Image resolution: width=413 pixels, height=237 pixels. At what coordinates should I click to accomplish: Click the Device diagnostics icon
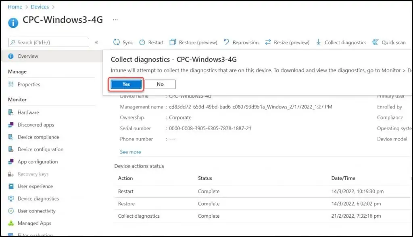(x=11, y=199)
